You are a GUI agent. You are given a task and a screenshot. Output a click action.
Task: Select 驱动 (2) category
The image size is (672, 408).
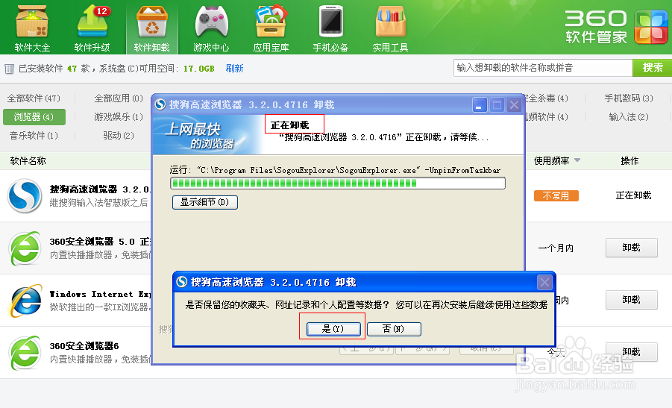[119, 136]
